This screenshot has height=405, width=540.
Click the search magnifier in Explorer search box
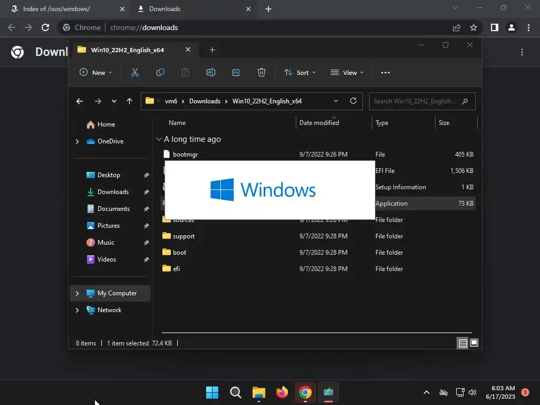(465, 101)
